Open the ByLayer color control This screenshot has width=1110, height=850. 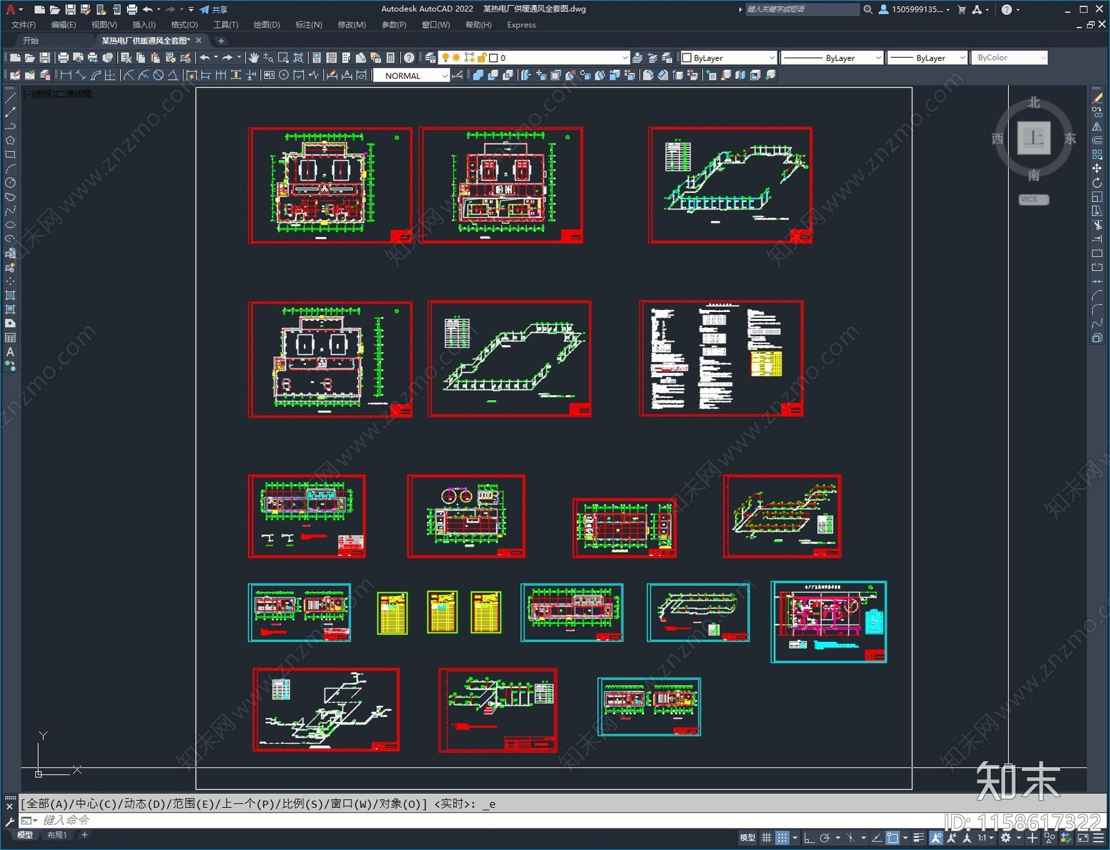[728, 58]
